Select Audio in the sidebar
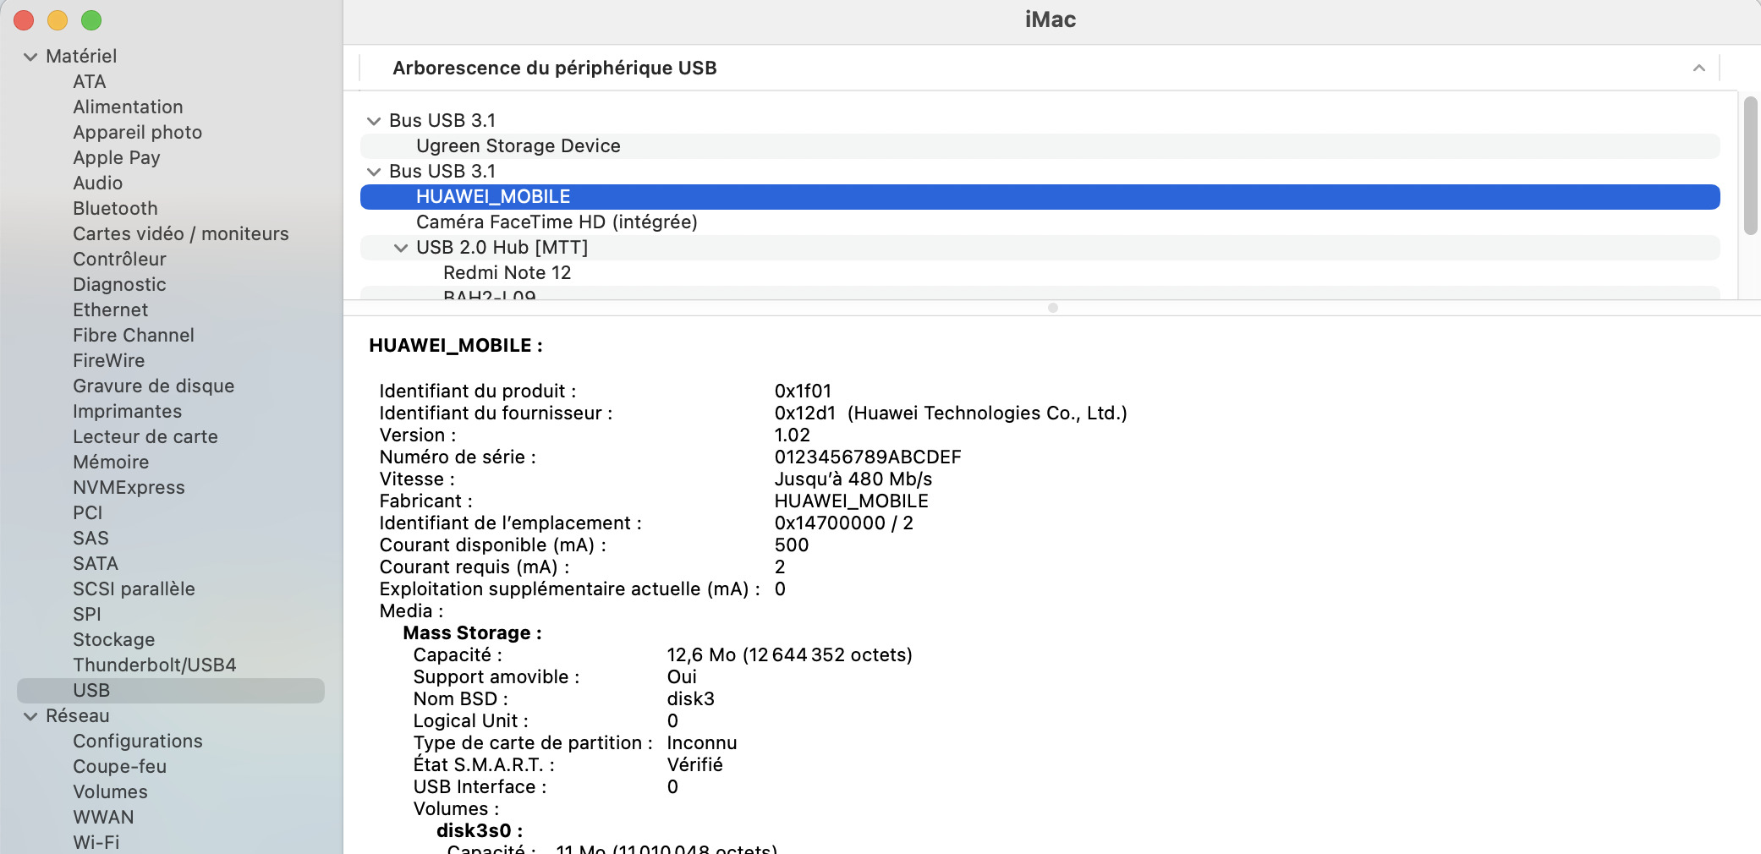The height and width of the screenshot is (854, 1761). pos(97,183)
